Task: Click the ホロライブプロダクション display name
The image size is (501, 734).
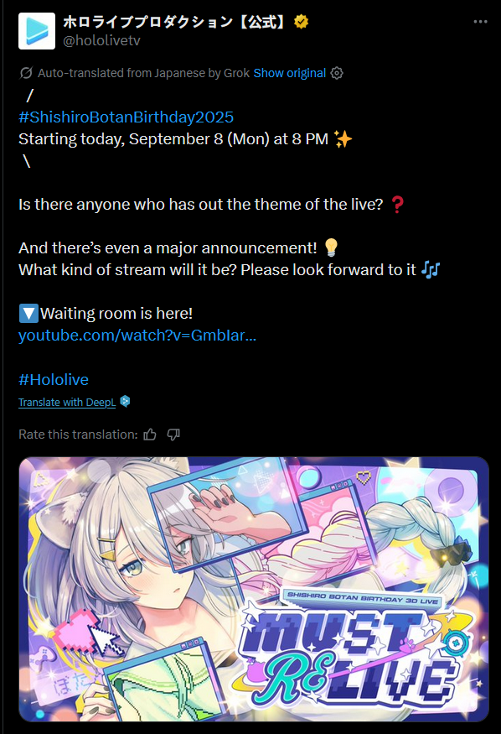Action: tap(176, 22)
